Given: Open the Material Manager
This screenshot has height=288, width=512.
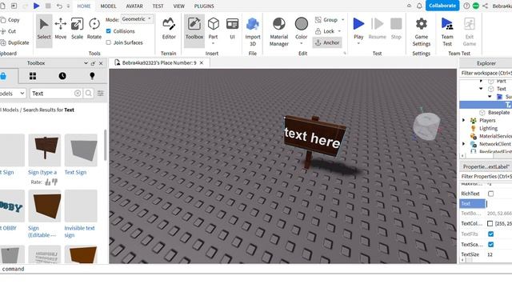Looking at the screenshot, I should click(x=279, y=32).
